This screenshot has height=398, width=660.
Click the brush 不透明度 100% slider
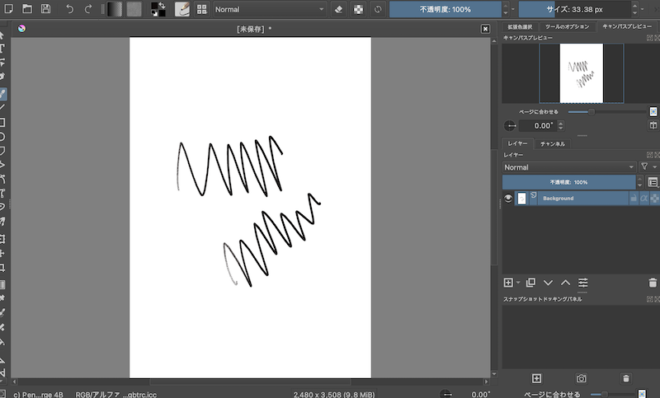pos(445,9)
